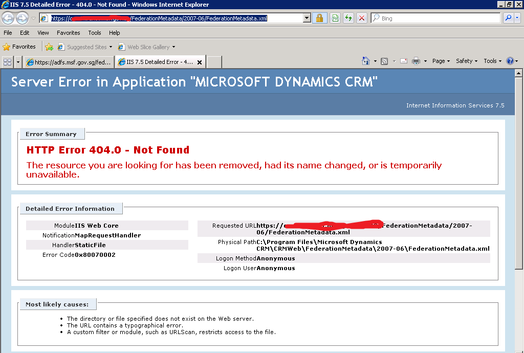This screenshot has height=353, width=524.
Task: Expand the Print options dropdown arrow
Action: (425, 61)
